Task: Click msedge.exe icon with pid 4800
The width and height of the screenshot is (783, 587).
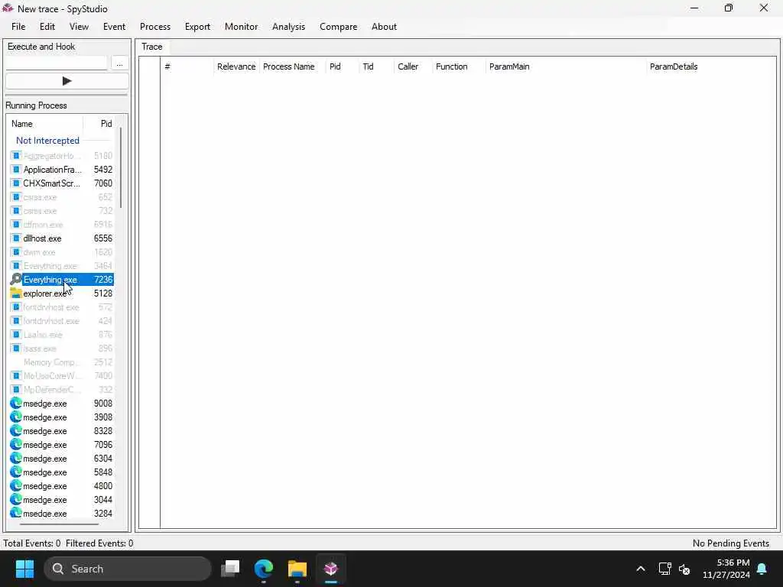Action: [16, 485]
